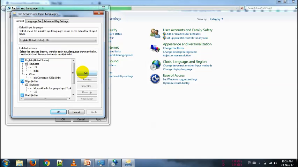Select the General tab
Screen dimensions: 298x167
pyautogui.click(x=20, y=21)
